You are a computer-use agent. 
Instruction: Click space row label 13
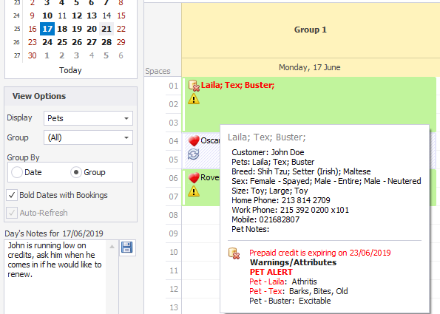click(x=174, y=307)
